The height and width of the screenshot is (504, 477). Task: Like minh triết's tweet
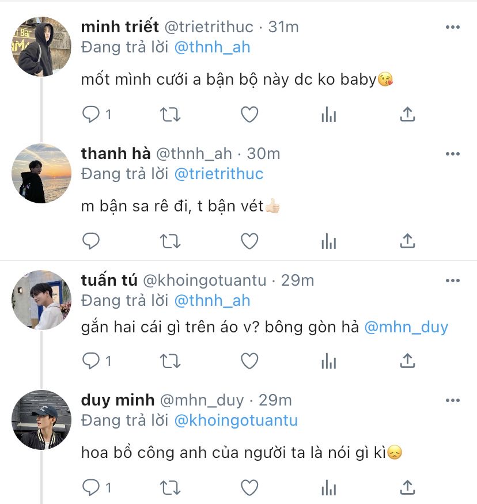[249, 115]
